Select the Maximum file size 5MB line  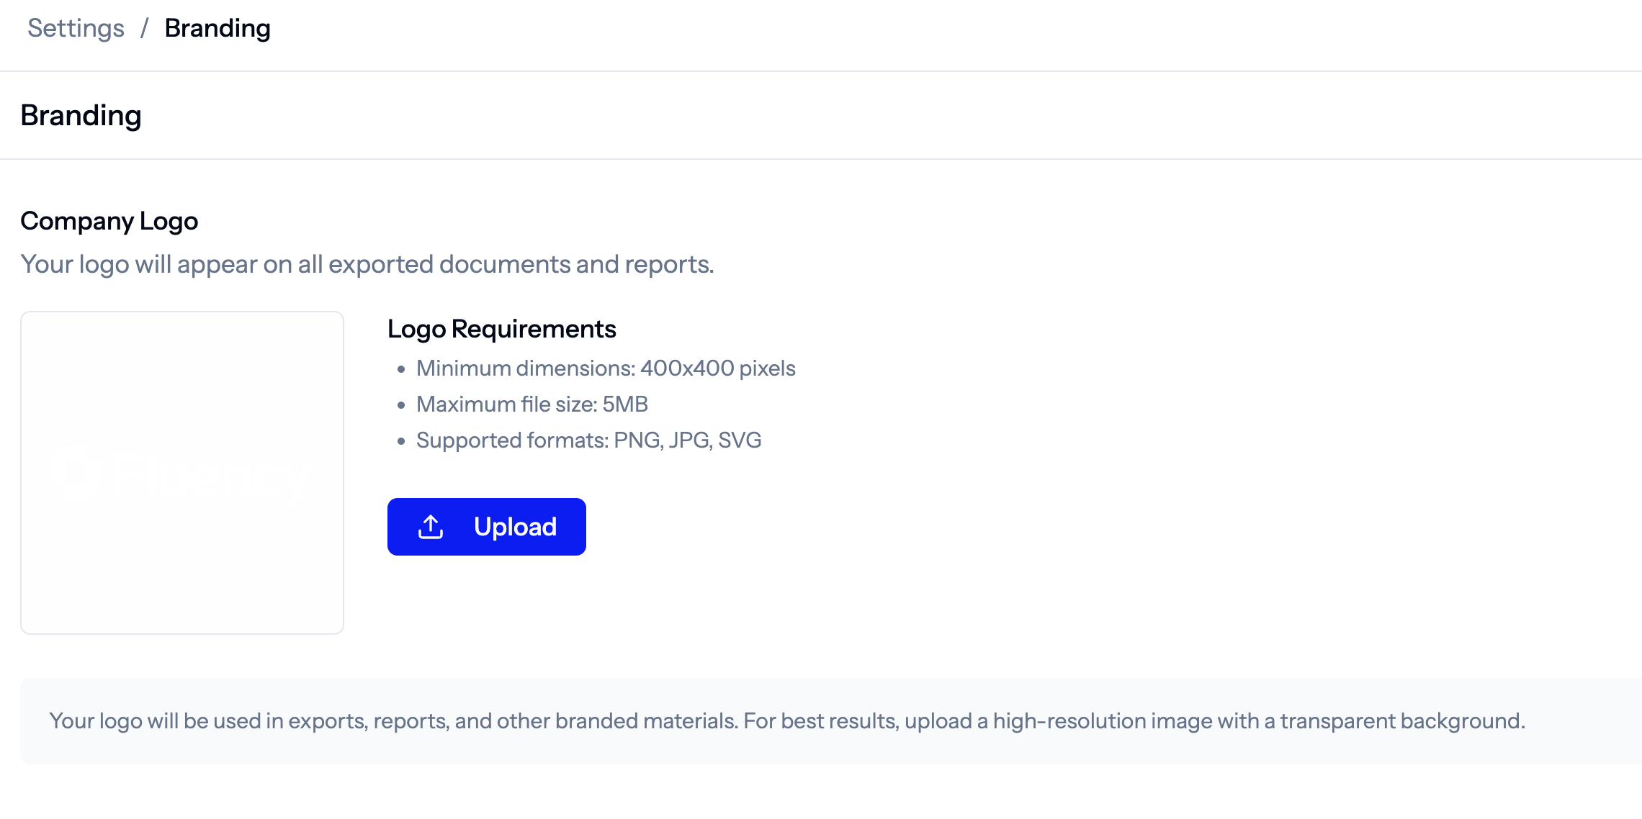pos(531,404)
